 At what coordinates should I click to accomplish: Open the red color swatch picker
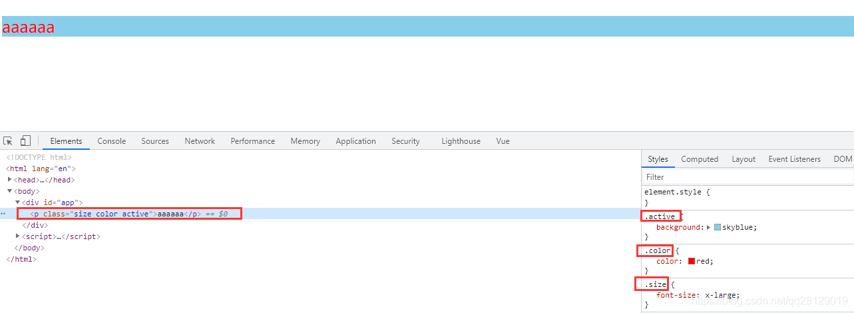[692, 261]
